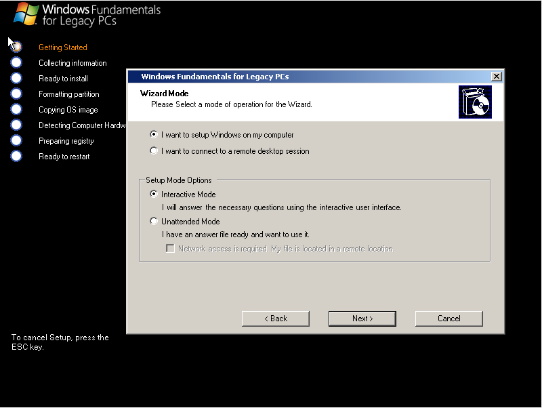542x408 pixels.
Task: Close the Windows Fundamentals wizard dialog
Action: tap(497, 77)
